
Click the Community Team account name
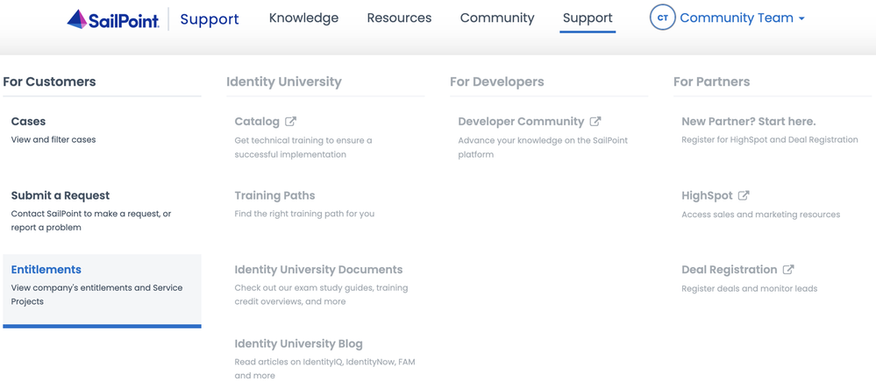point(737,18)
